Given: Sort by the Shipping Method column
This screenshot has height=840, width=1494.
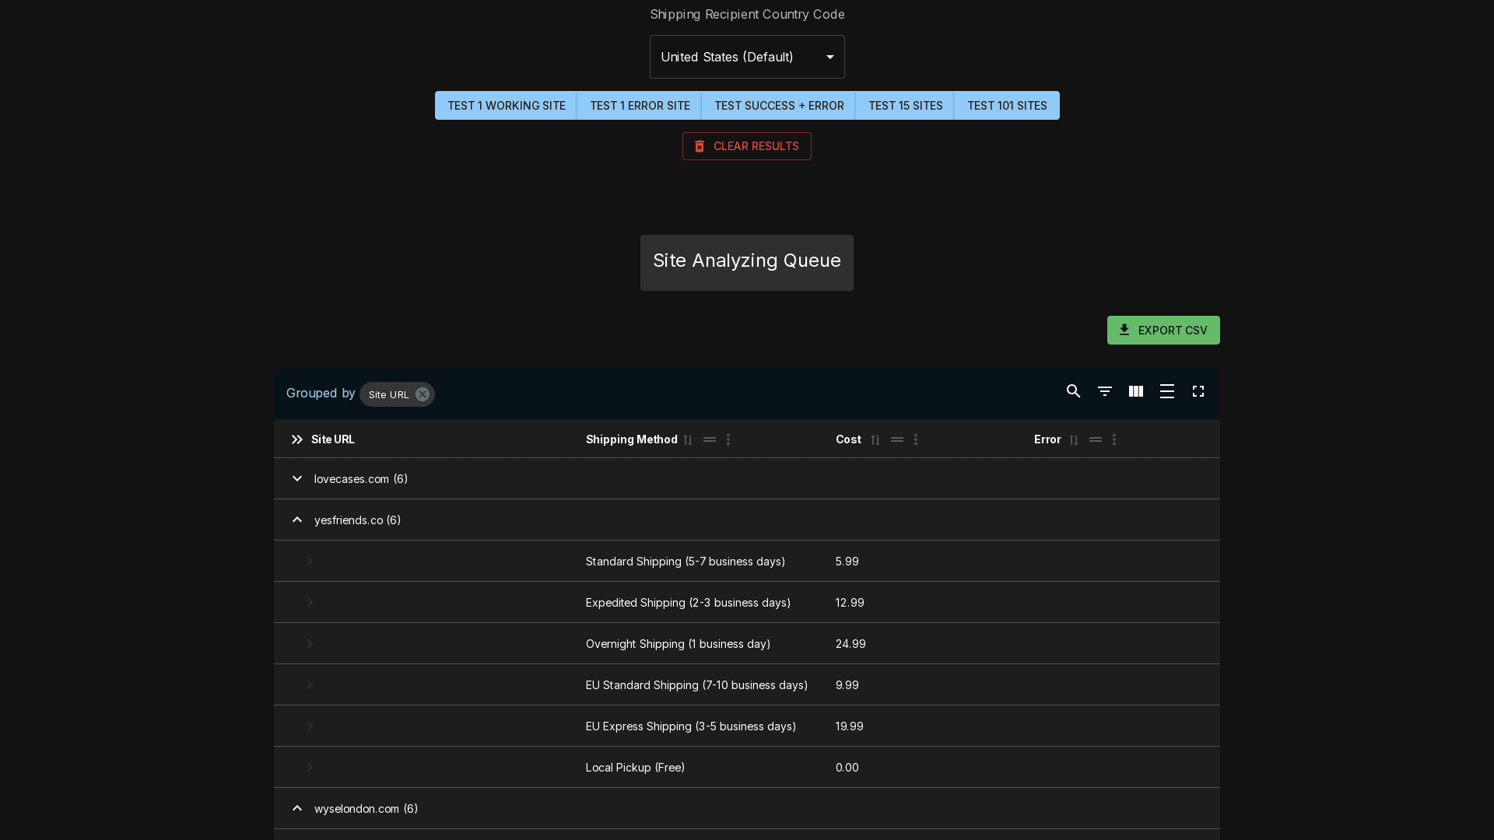Looking at the screenshot, I should tap(688, 440).
